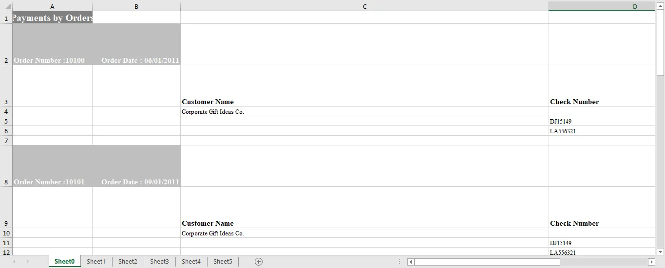Select column A by its header
This screenshot has width=665, height=268.
pyautogui.click(x=52, y=6)
